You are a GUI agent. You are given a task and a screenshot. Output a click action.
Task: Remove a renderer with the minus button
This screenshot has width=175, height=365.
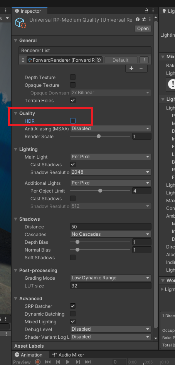pos(141,68)
